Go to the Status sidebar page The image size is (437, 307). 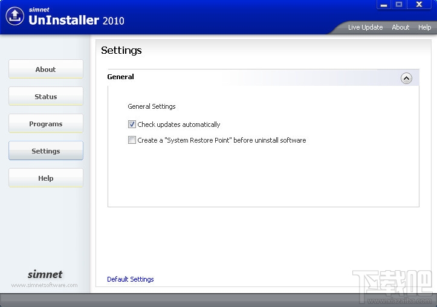(x=46, y=96)
